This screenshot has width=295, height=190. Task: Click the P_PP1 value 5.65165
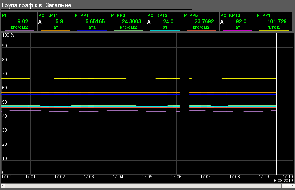coord(95,22)
